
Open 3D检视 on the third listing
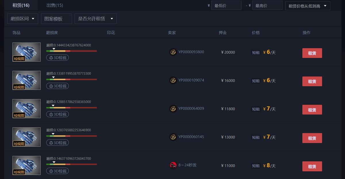pyautogui.click(x=57, y=114)
